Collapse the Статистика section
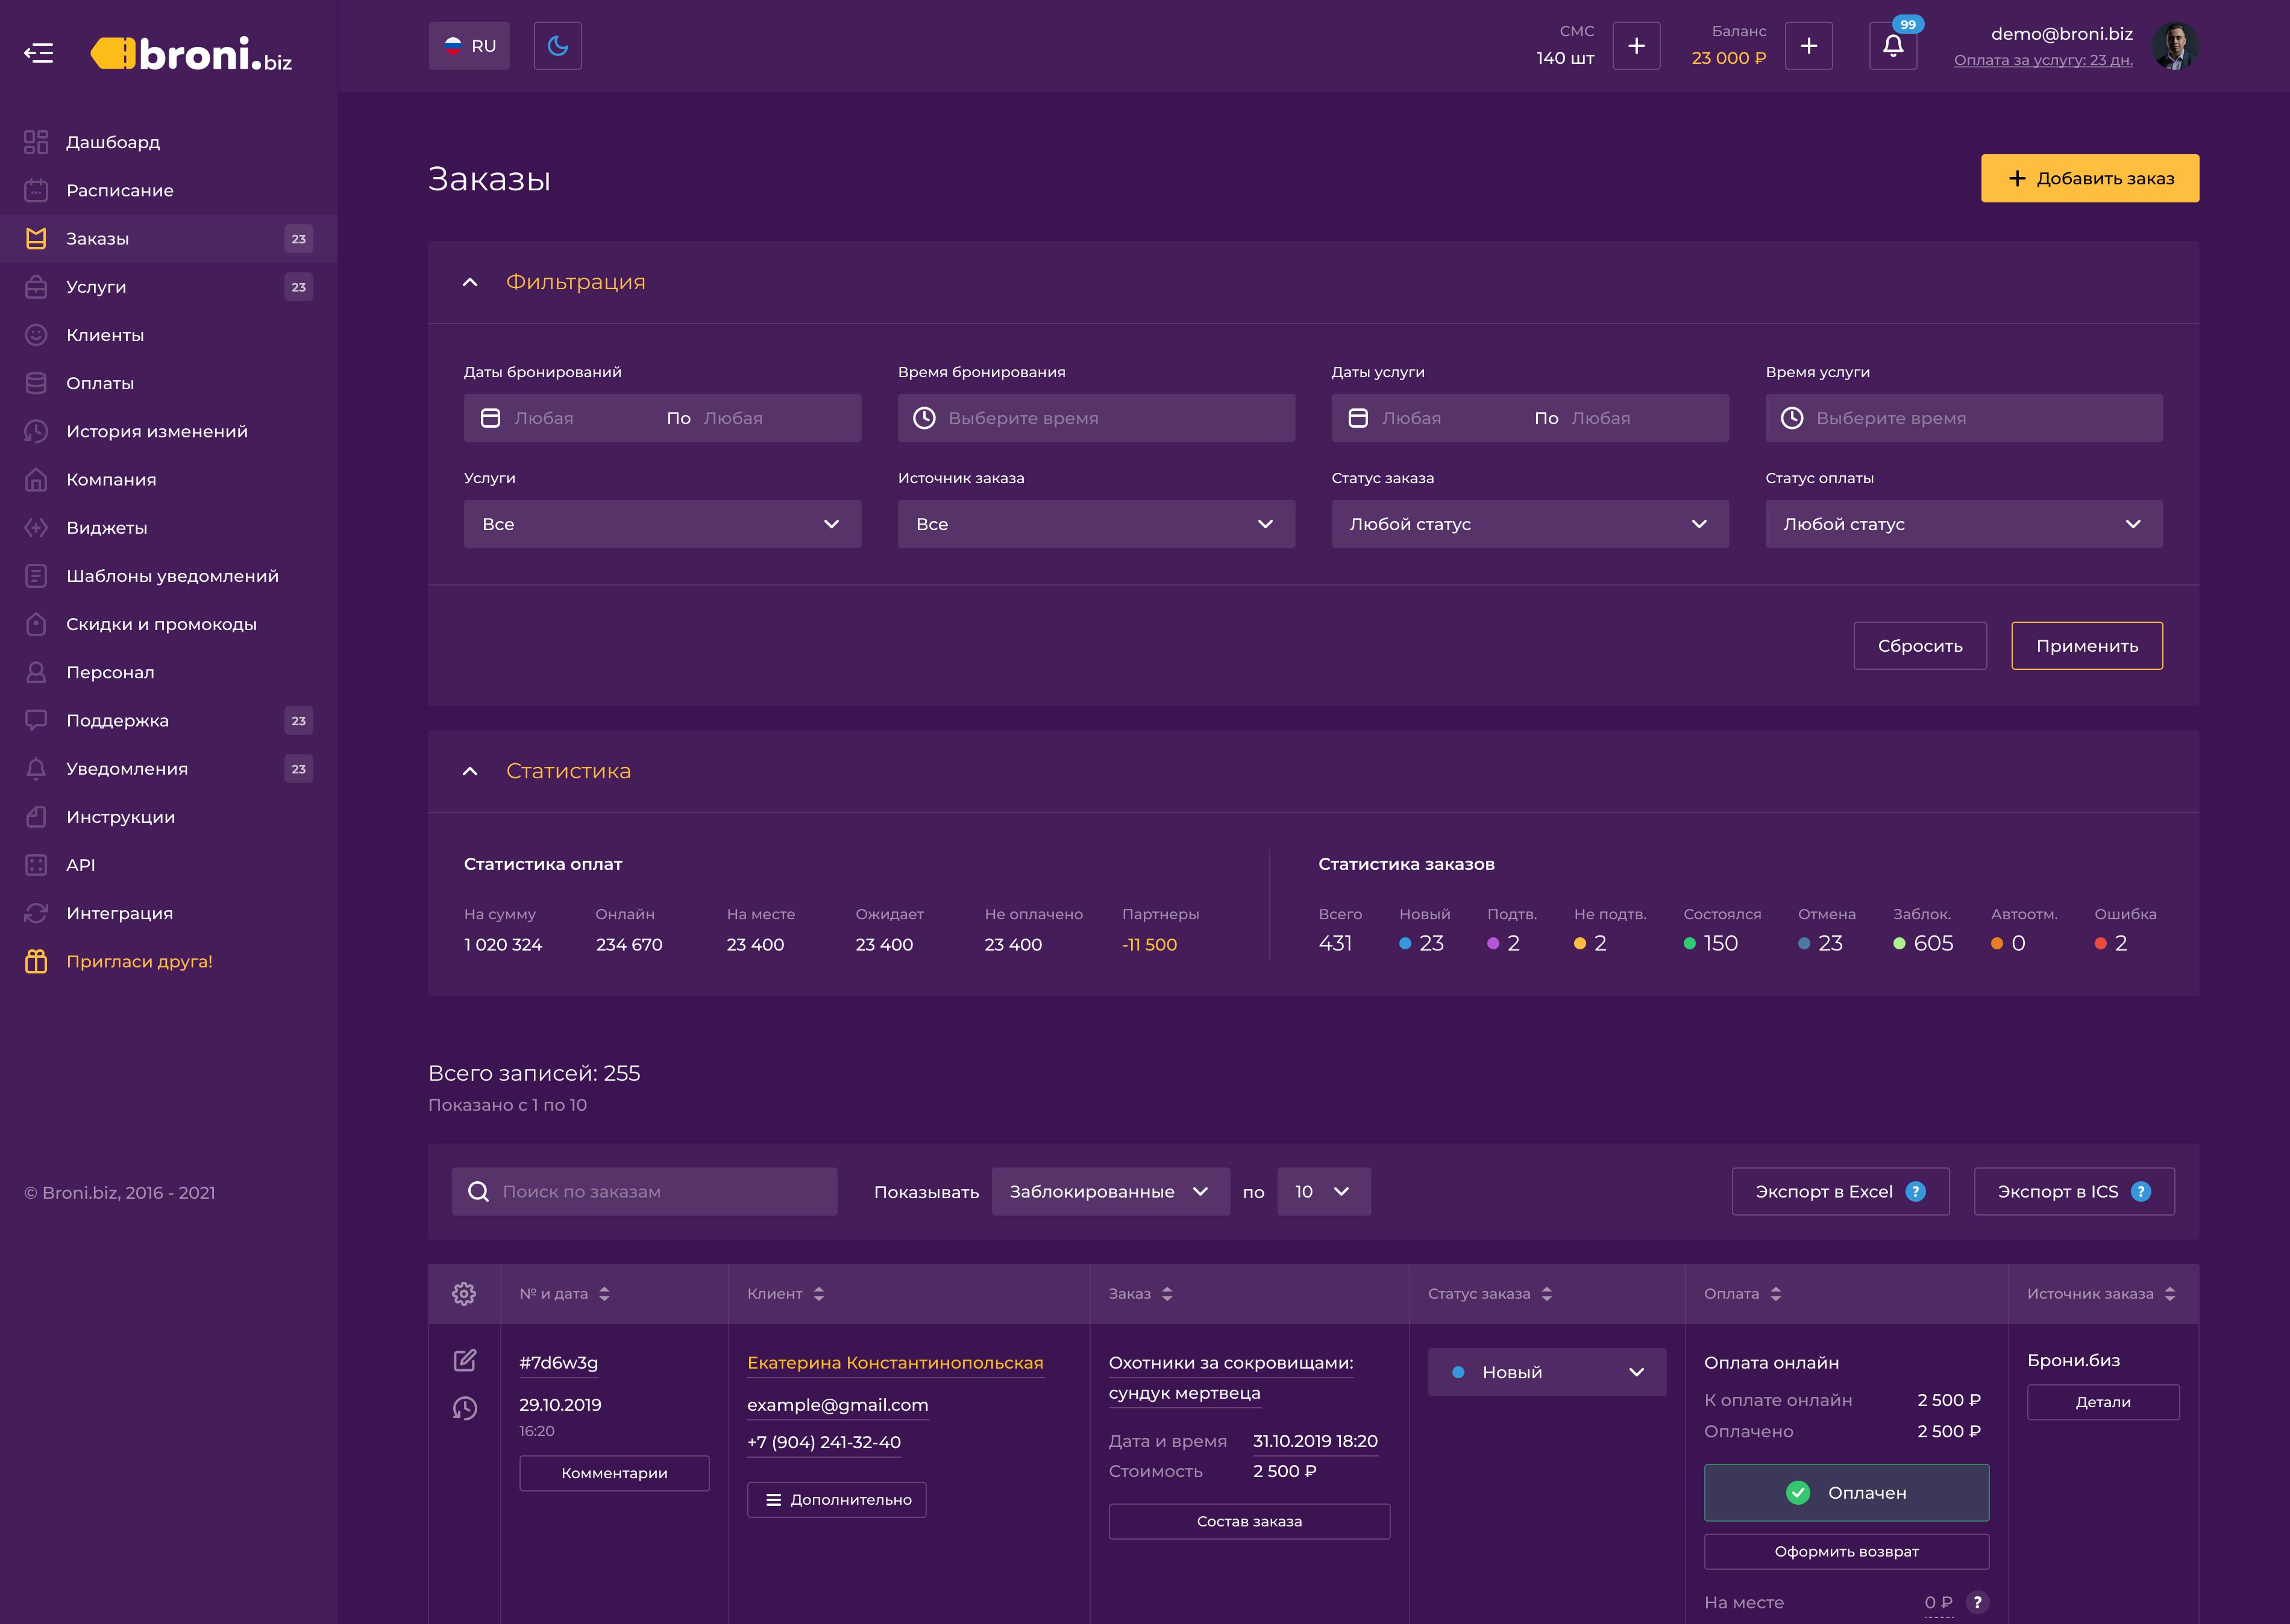This screenshot has height=1624, width=2290. pos(470,772)
